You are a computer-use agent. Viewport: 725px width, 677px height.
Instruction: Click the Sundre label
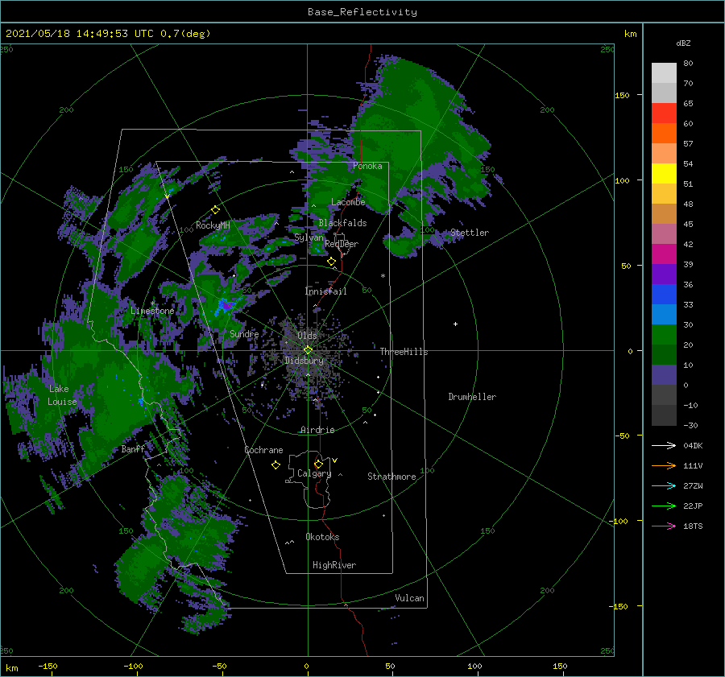(244, 334)
